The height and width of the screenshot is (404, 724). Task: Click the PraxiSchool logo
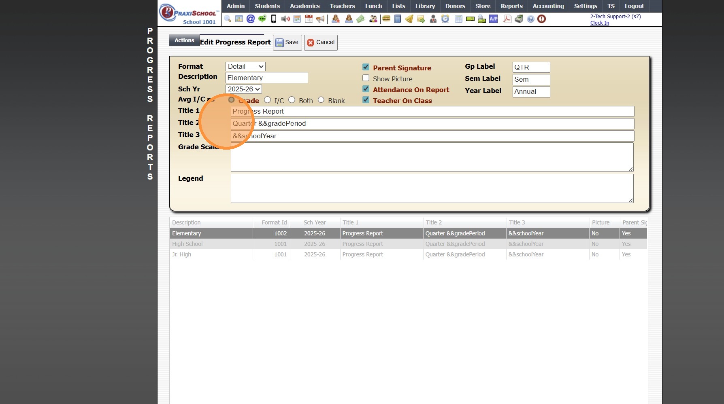coord(190,13)
